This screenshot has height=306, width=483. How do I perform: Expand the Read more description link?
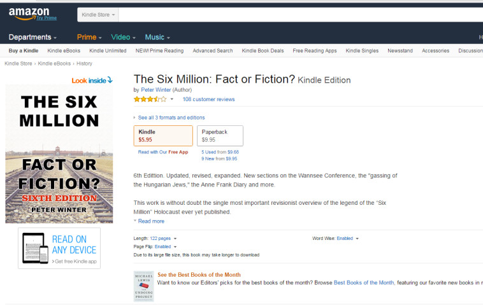pyautogui.click(x=150, y=221)
